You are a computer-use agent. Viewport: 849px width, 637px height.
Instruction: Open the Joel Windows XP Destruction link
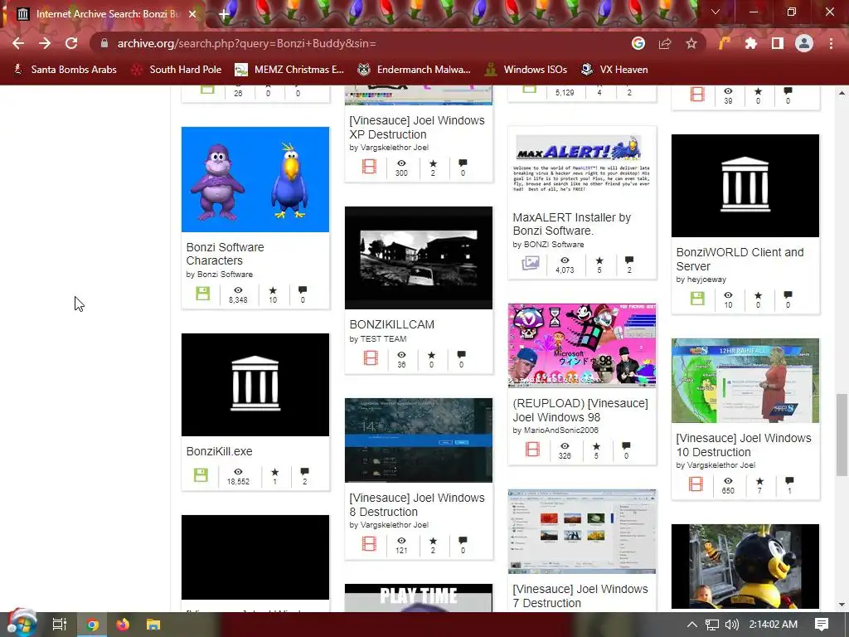tap(417, 127)
